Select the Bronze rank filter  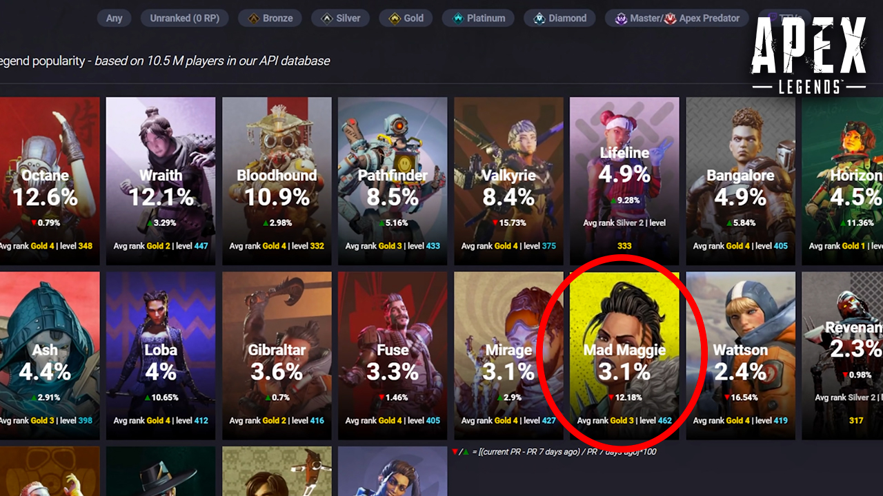271,19
